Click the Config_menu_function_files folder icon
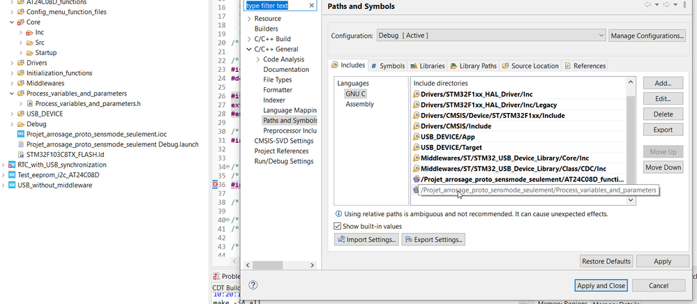Image resolution: width=697 pixels, height=304 pixels. coord(21,12)
